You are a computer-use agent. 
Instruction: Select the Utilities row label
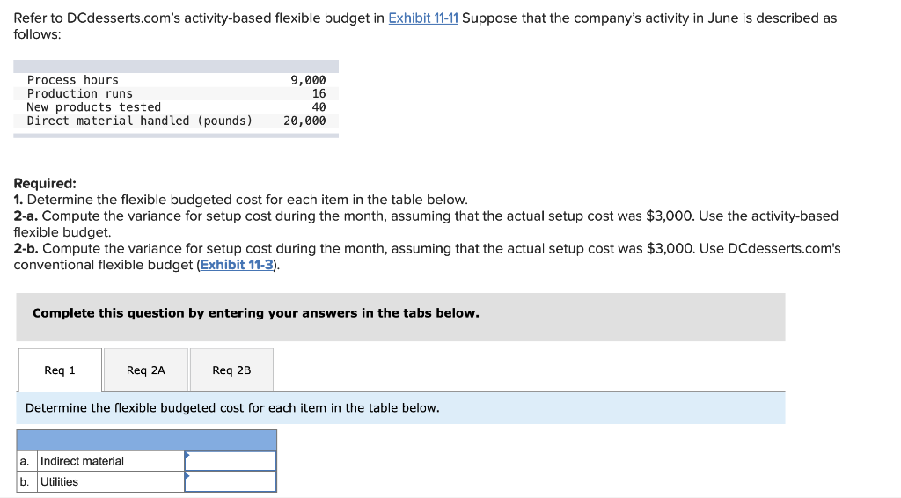point(60,482)
